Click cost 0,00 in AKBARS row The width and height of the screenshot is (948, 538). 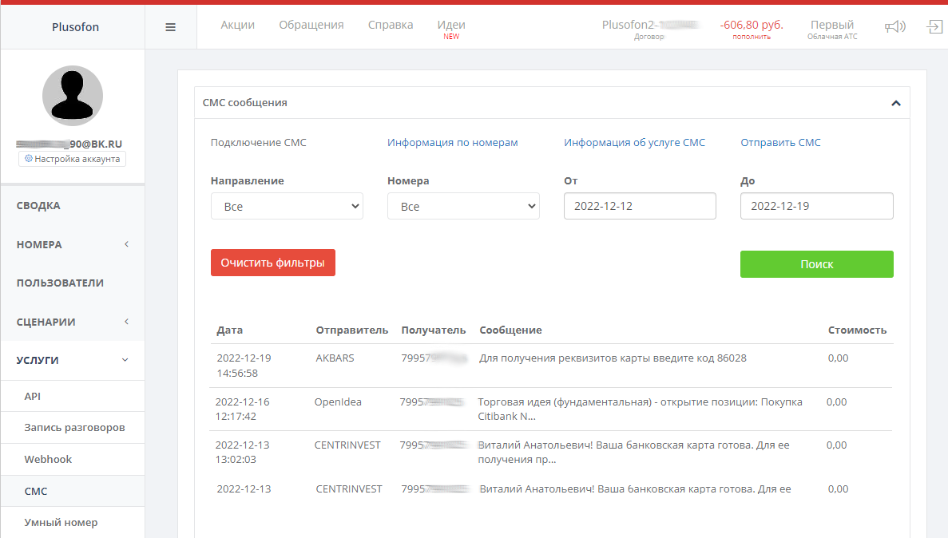[838, 358]
